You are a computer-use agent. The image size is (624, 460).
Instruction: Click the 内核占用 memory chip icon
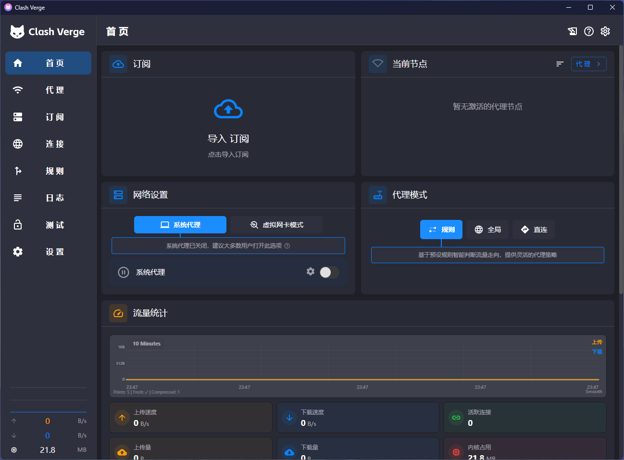(x=456, y=452)
